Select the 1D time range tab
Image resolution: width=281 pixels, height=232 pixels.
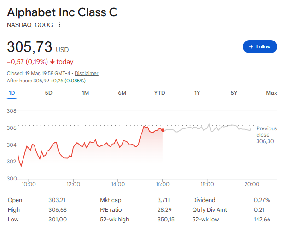coord(12,93)
